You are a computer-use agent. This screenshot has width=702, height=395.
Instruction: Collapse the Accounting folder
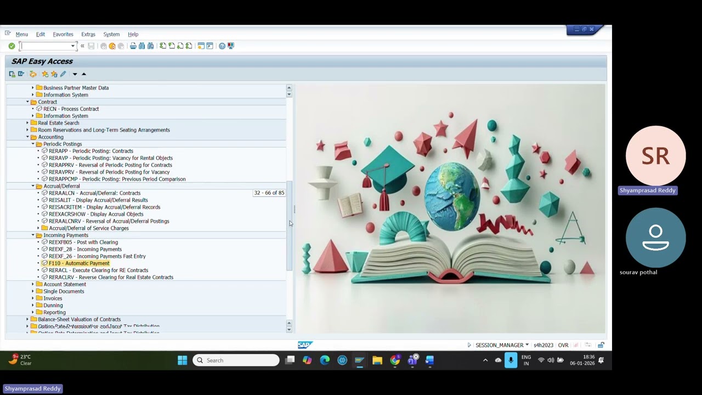27,137
